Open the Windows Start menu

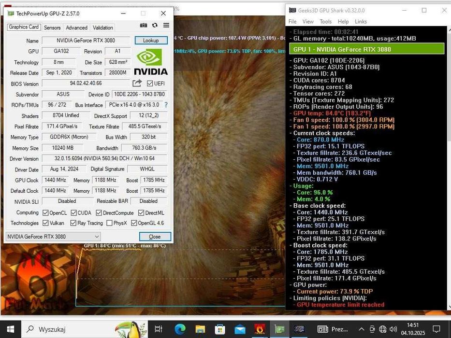click(11, 329)
